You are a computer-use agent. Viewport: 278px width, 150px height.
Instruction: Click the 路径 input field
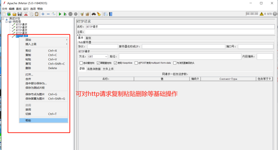pyautogui.click(x=180, y=57)
